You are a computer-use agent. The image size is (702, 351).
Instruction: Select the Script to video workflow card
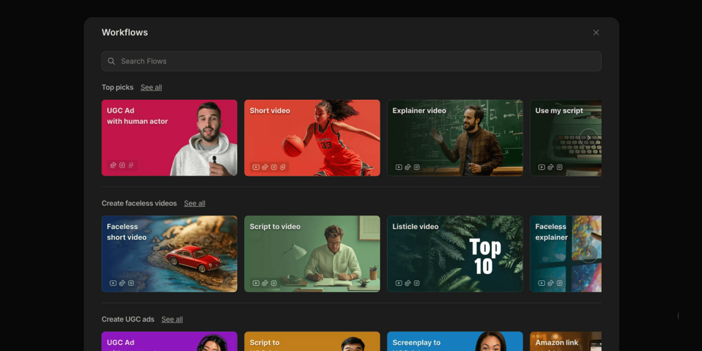(x=312, y=254)
